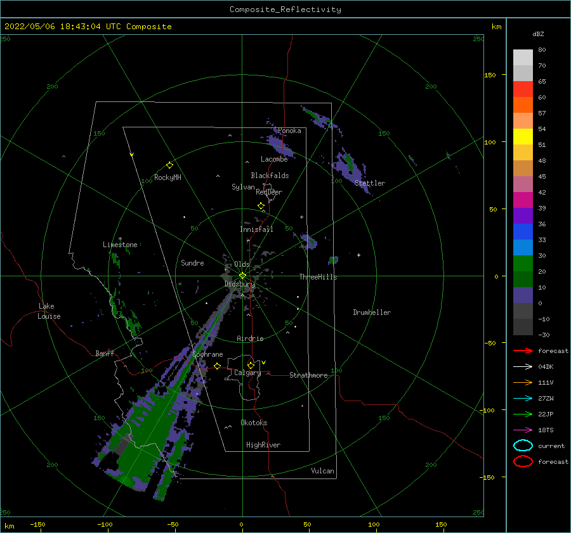
Task: Click the cyan current ellipse legend icon
Action: [x=523, y=446]
